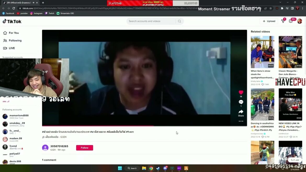Open the LIVE section in sidebar

[x=12, y=48]
